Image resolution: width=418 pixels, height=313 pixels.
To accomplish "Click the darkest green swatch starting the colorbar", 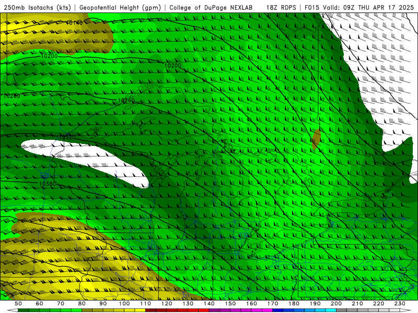I will [x=24, y=310].
